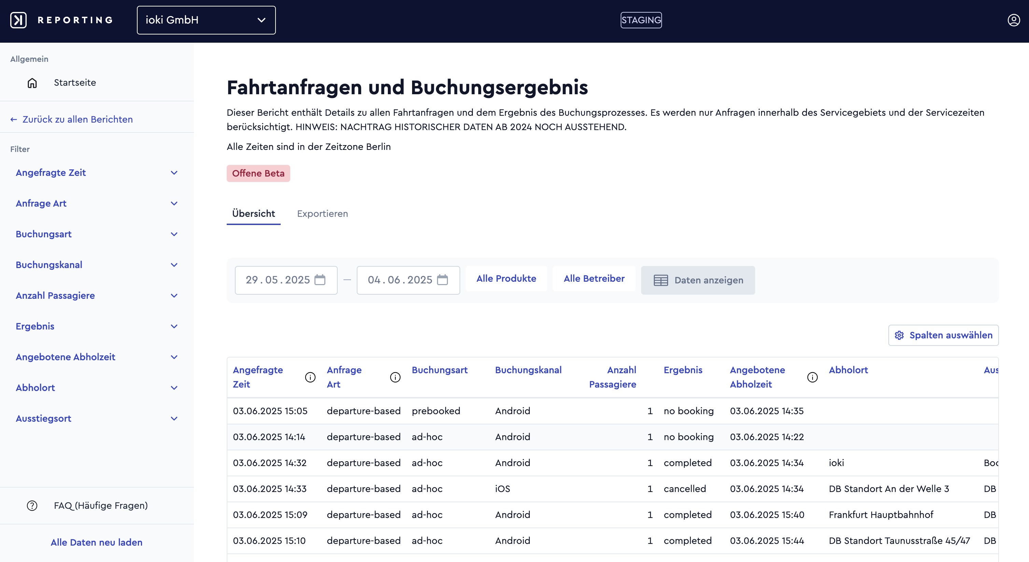Image resolution: width=1029 pixels, height=562 pixels.
Task: Click the gear icon in Spalten auswählen
Action: coord(899,335)
